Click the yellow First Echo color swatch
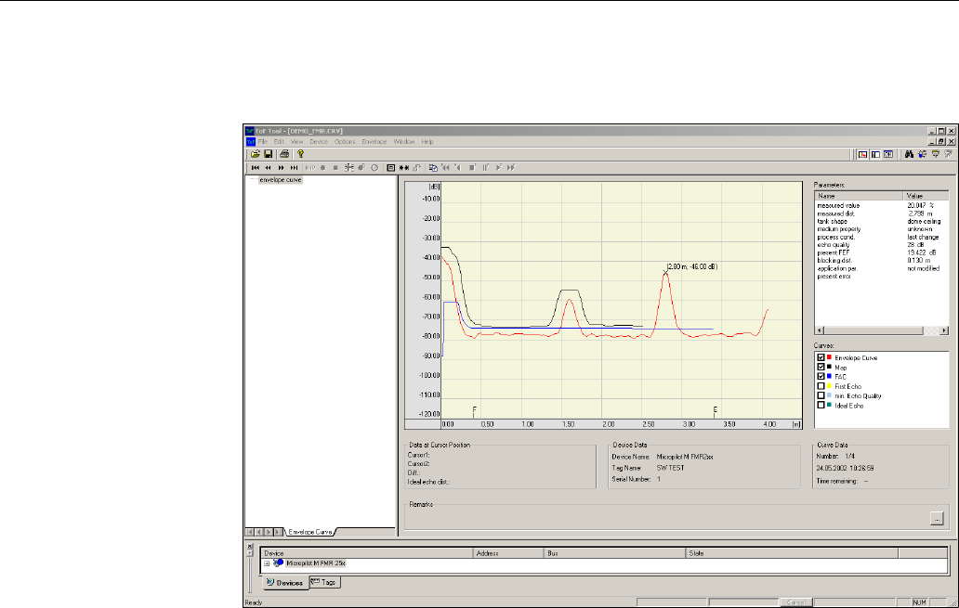This screenshot has width=959, height=608. pos(829,385)
